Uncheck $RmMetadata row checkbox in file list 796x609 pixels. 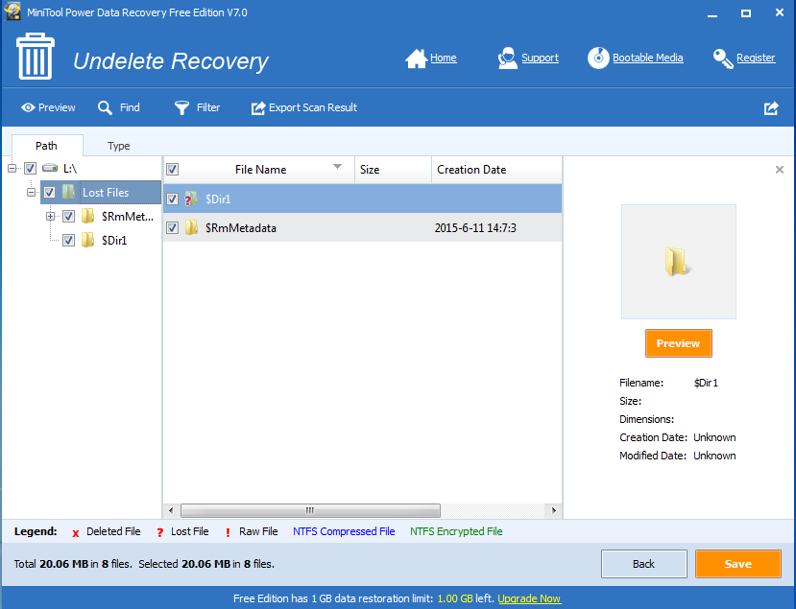point(173,227)
